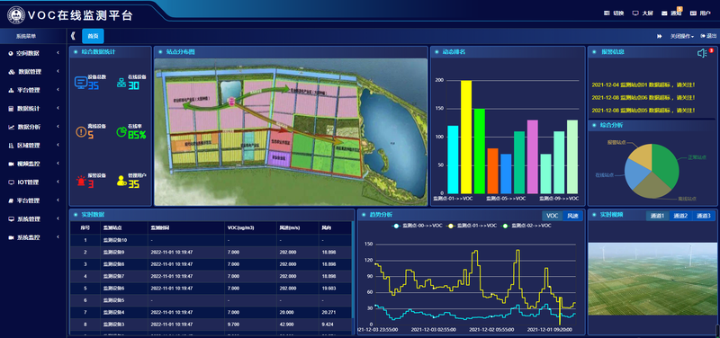Image resolution: width=720 pixels, height=338 pixels.
Task: Expand the 视频监控 sidebar menu
Action: tap(33, 164)
